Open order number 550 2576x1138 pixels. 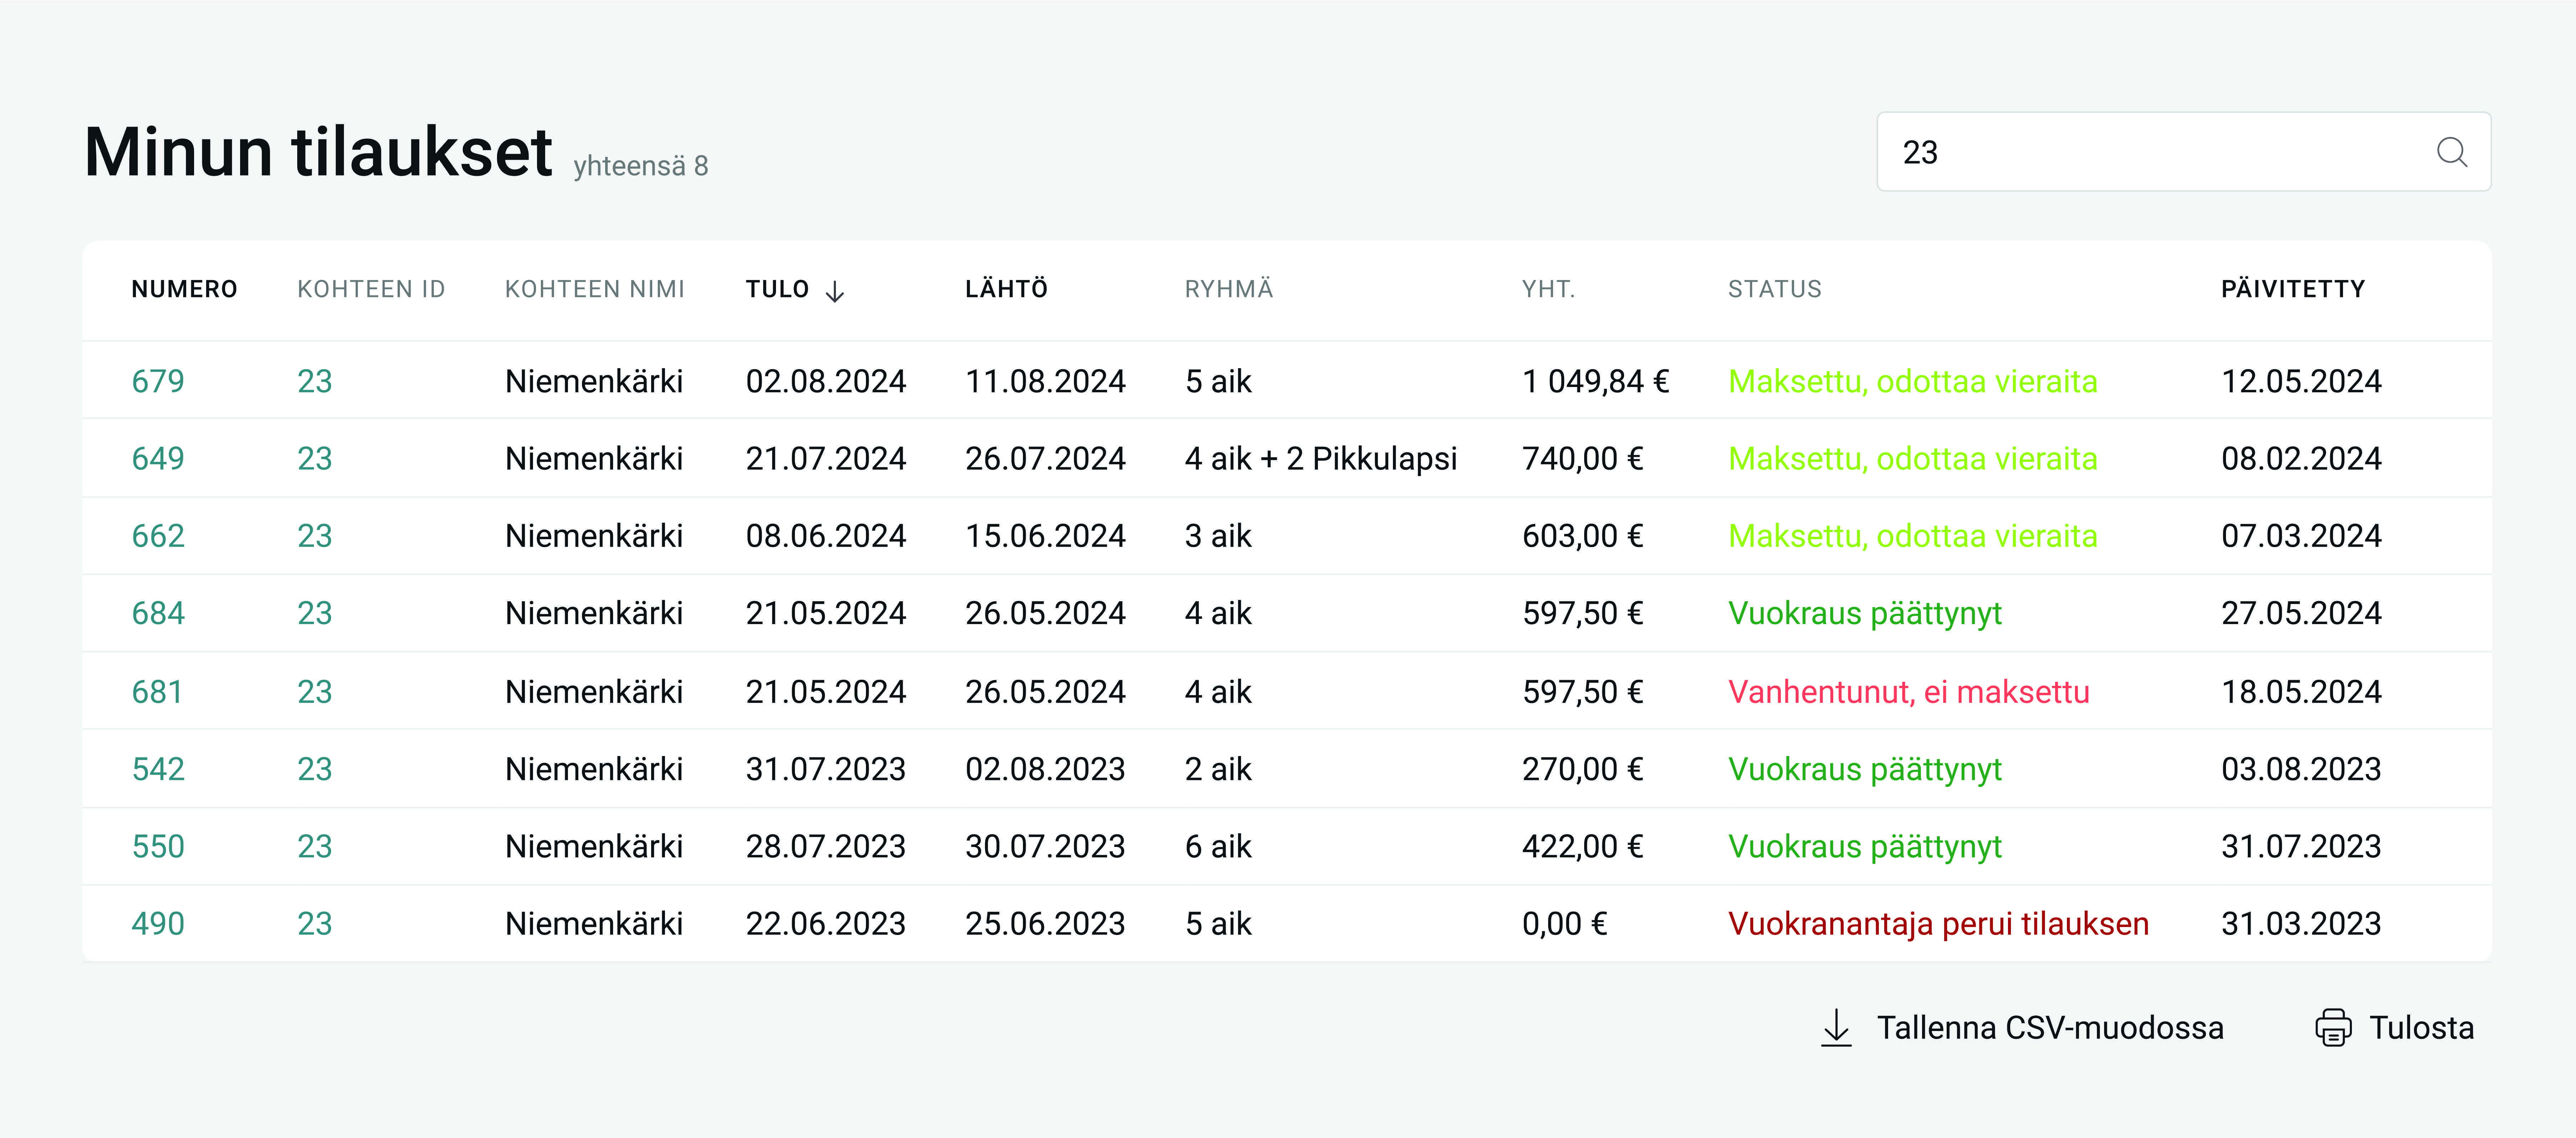(x=158, y=846)
